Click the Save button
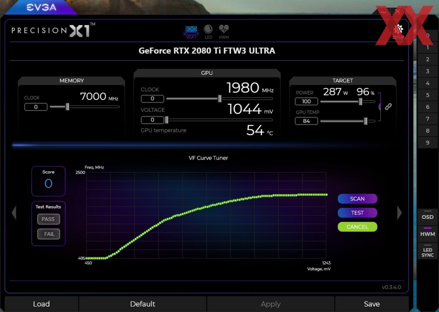The height and width of the screenshot is (312, 439). coord(372,304)
